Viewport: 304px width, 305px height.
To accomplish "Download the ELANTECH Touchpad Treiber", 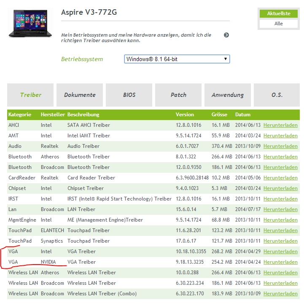I will [280, 230].
